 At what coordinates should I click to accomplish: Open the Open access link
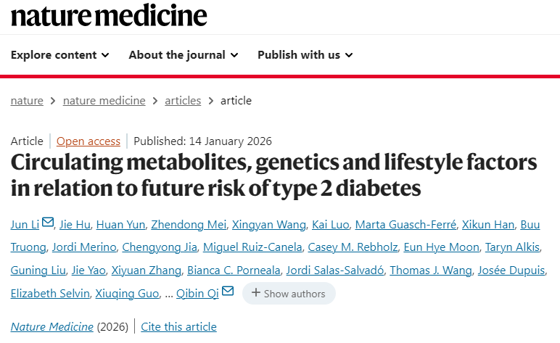coord(88,141)
